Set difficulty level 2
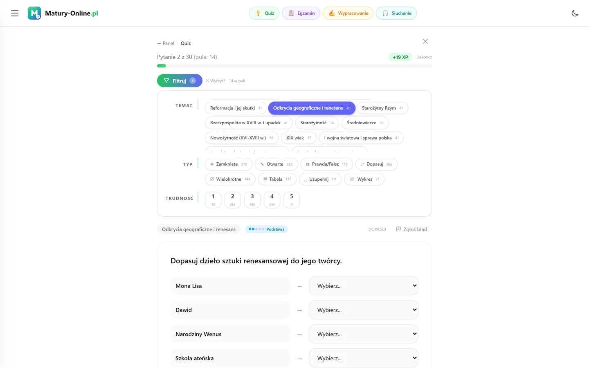The height and width of the screenshot is (368, 589). tap(233, 200)
